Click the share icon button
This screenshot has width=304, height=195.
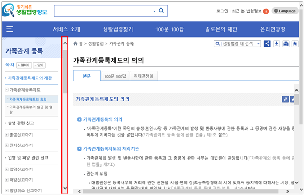267,43
